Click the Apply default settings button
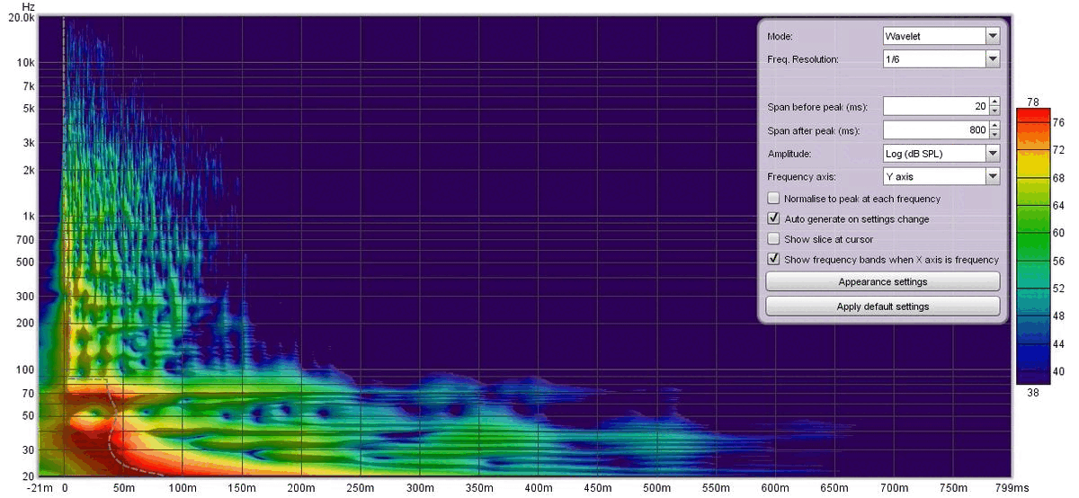 [x=882, y=307]
